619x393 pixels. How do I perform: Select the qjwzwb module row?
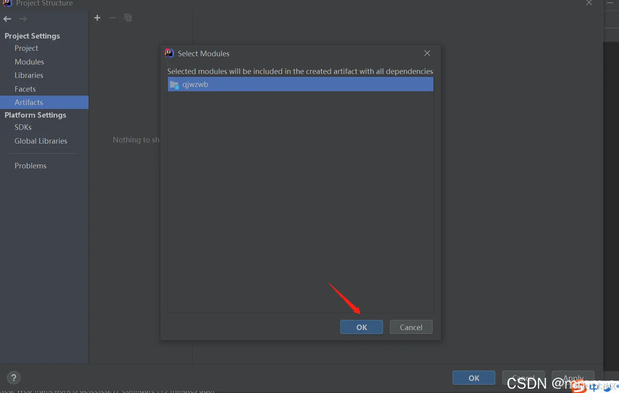coord(300,84)
